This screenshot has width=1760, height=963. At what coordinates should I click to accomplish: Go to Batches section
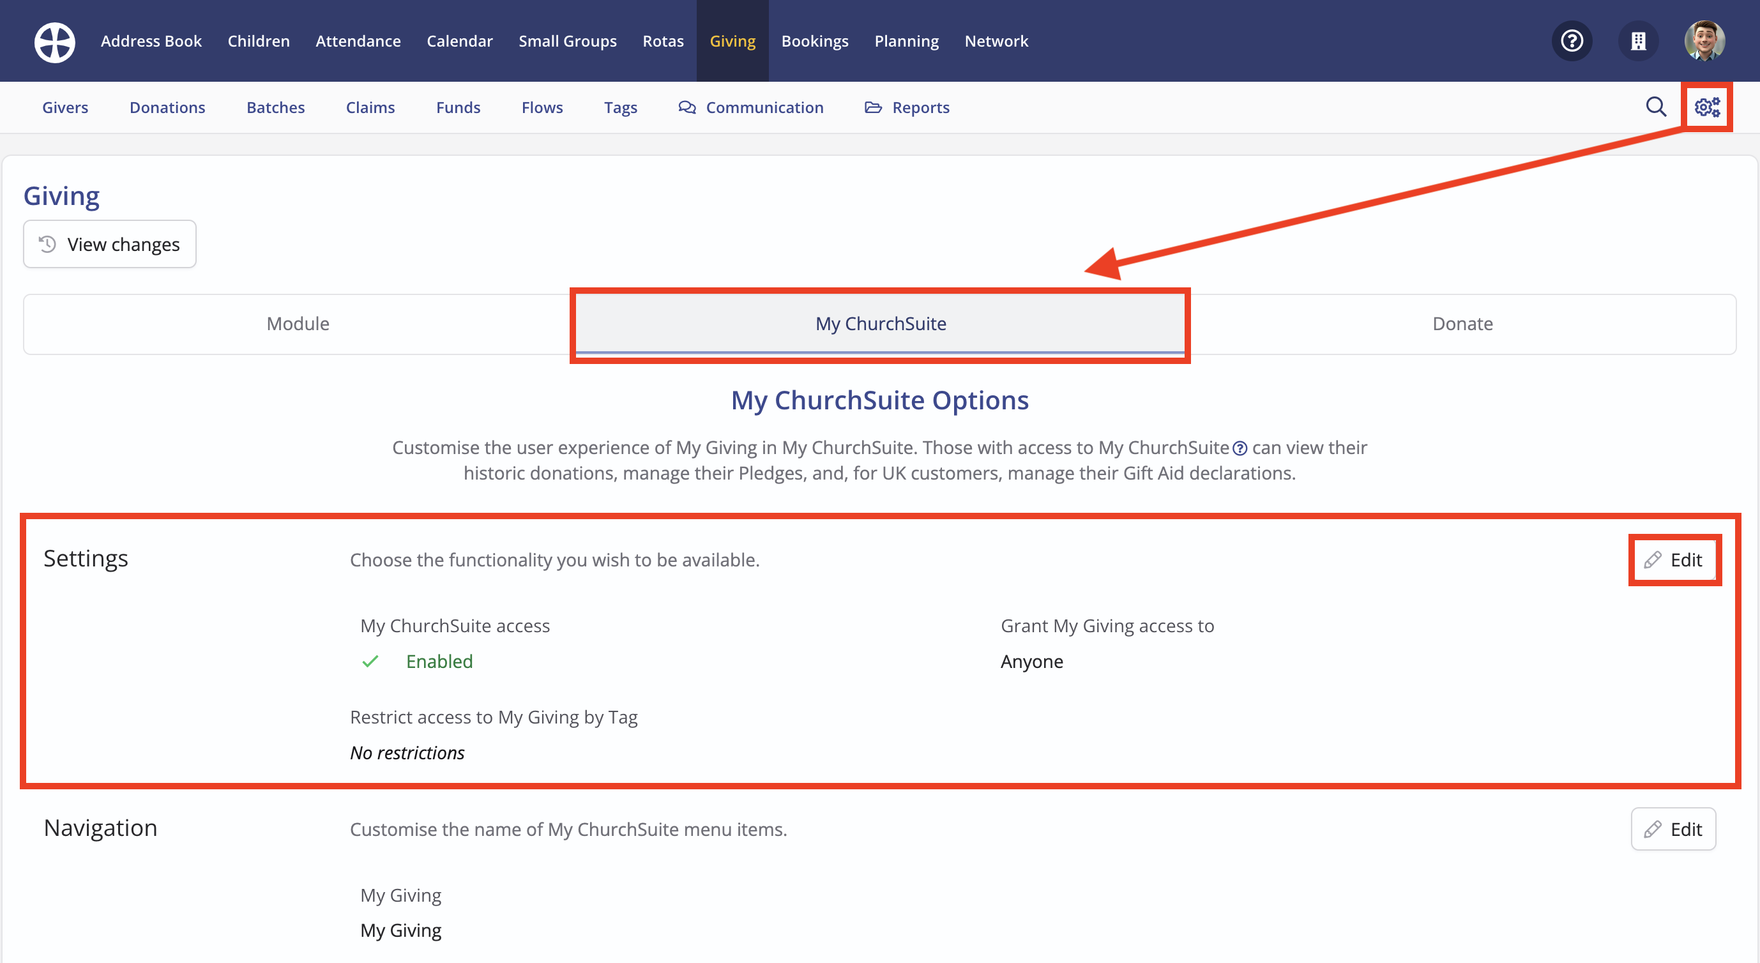point(275,107)
